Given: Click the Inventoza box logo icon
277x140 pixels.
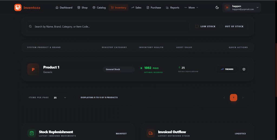Looking at the screenshot, I should point(18,8).
